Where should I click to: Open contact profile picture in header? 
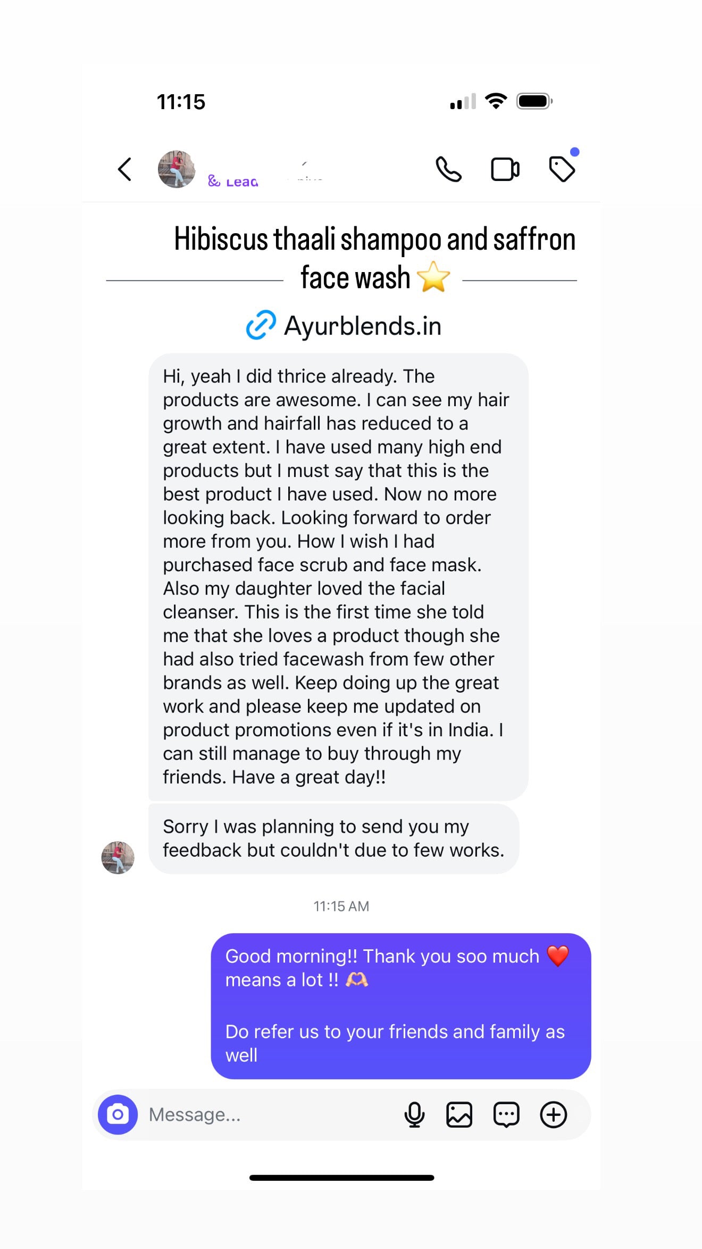(177, 169)
